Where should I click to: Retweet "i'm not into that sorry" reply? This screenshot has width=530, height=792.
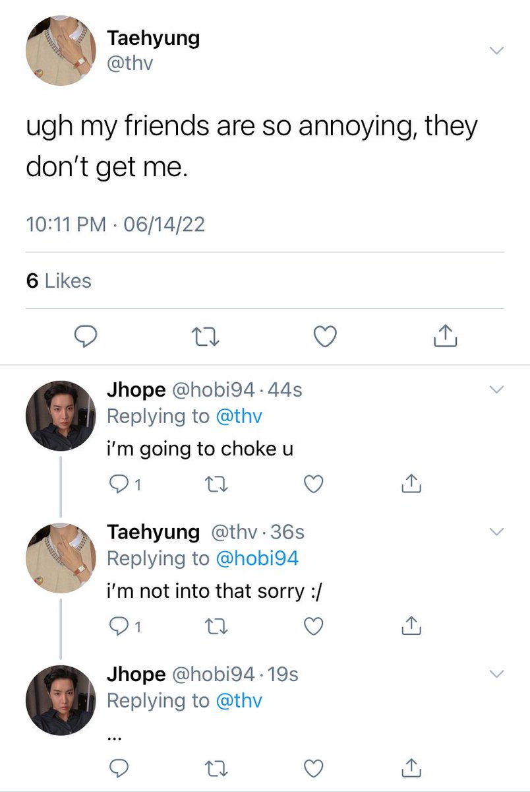click(x=217, y=626)
